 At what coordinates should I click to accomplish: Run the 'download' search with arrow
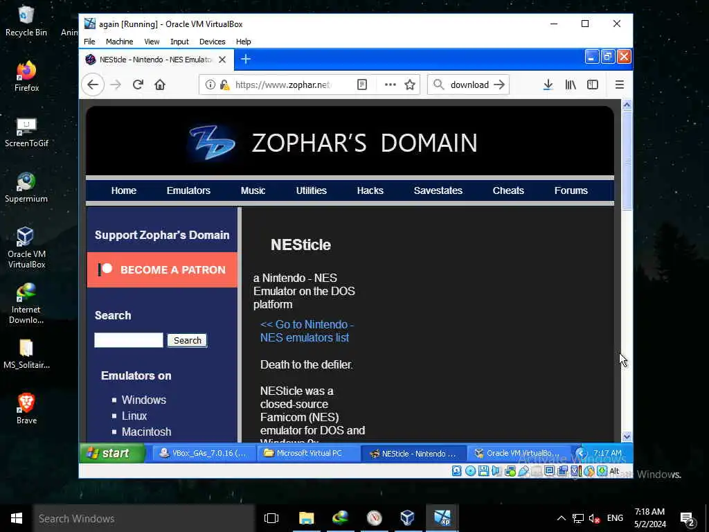499,85
